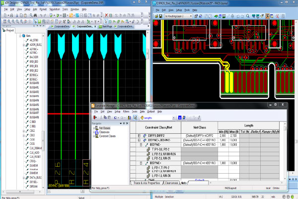Click Properties icon beside layer dropdown in PADS Layout
Screen dimensions: 298x199
coord(196,16)
